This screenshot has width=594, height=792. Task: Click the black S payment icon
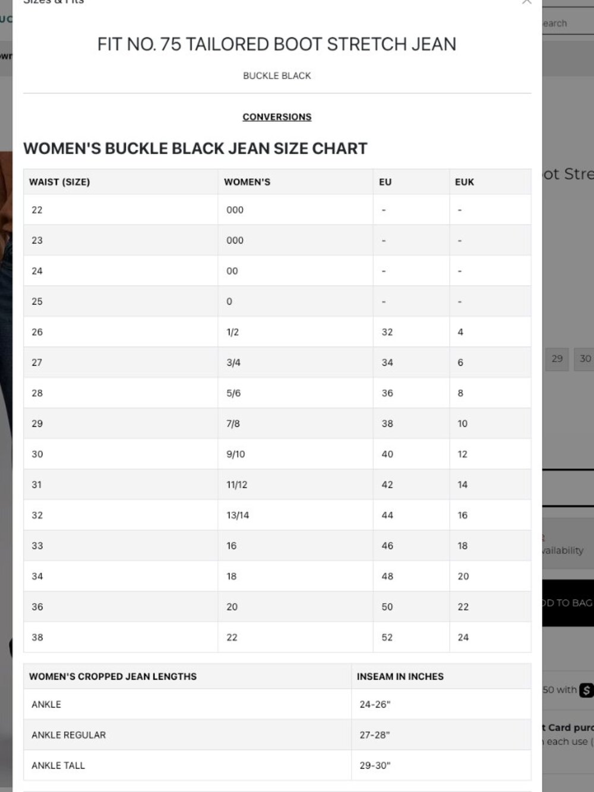pyautogui.click(x=587, y=690)
